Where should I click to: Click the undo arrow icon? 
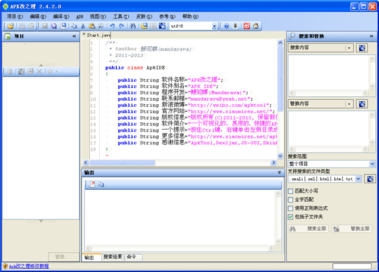coord(112,26)
